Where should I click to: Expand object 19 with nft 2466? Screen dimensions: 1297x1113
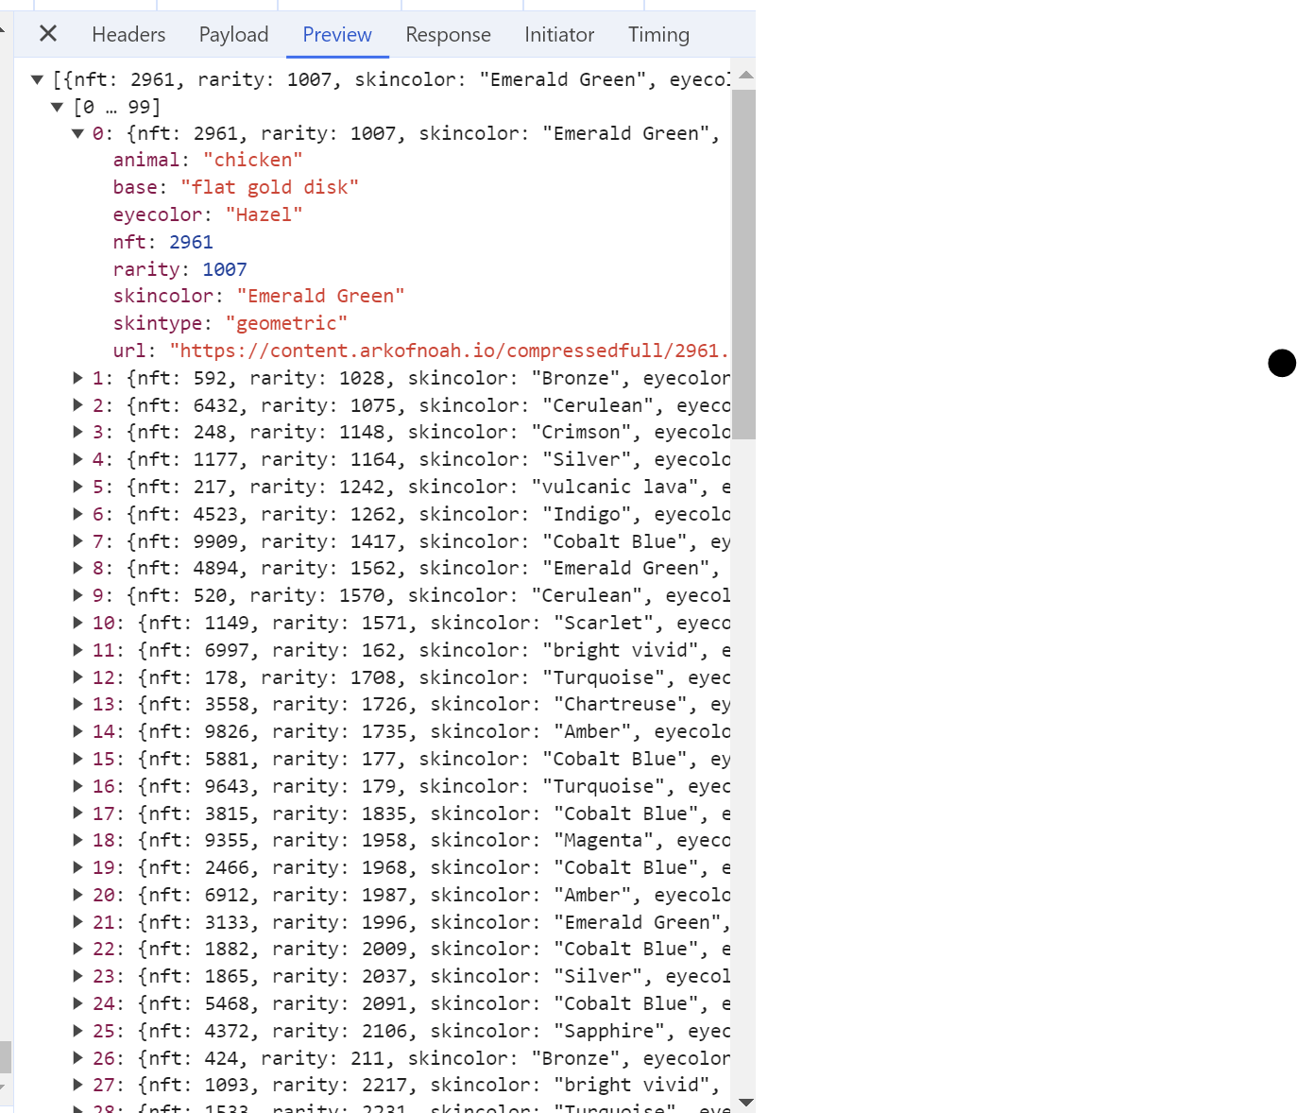point(78,867)
